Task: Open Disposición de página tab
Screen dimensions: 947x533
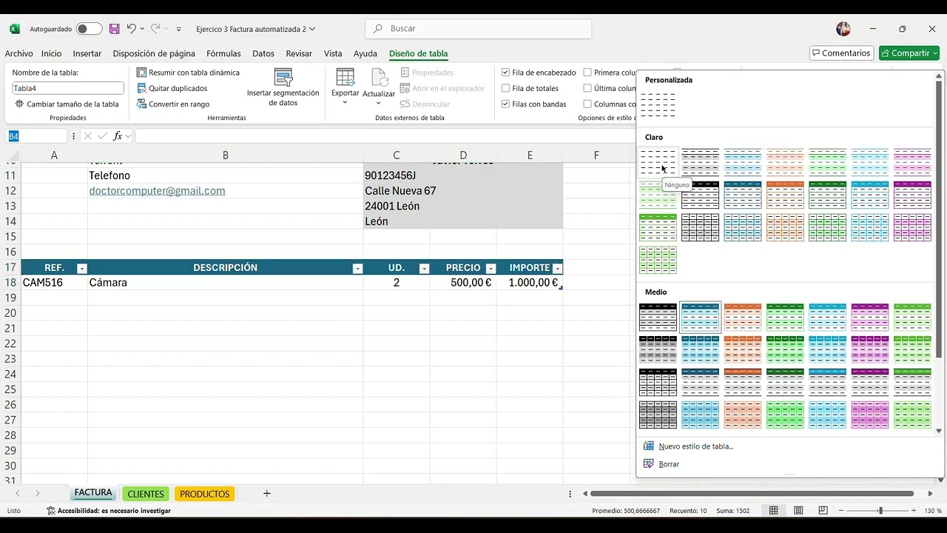Action: click(154, 53)
